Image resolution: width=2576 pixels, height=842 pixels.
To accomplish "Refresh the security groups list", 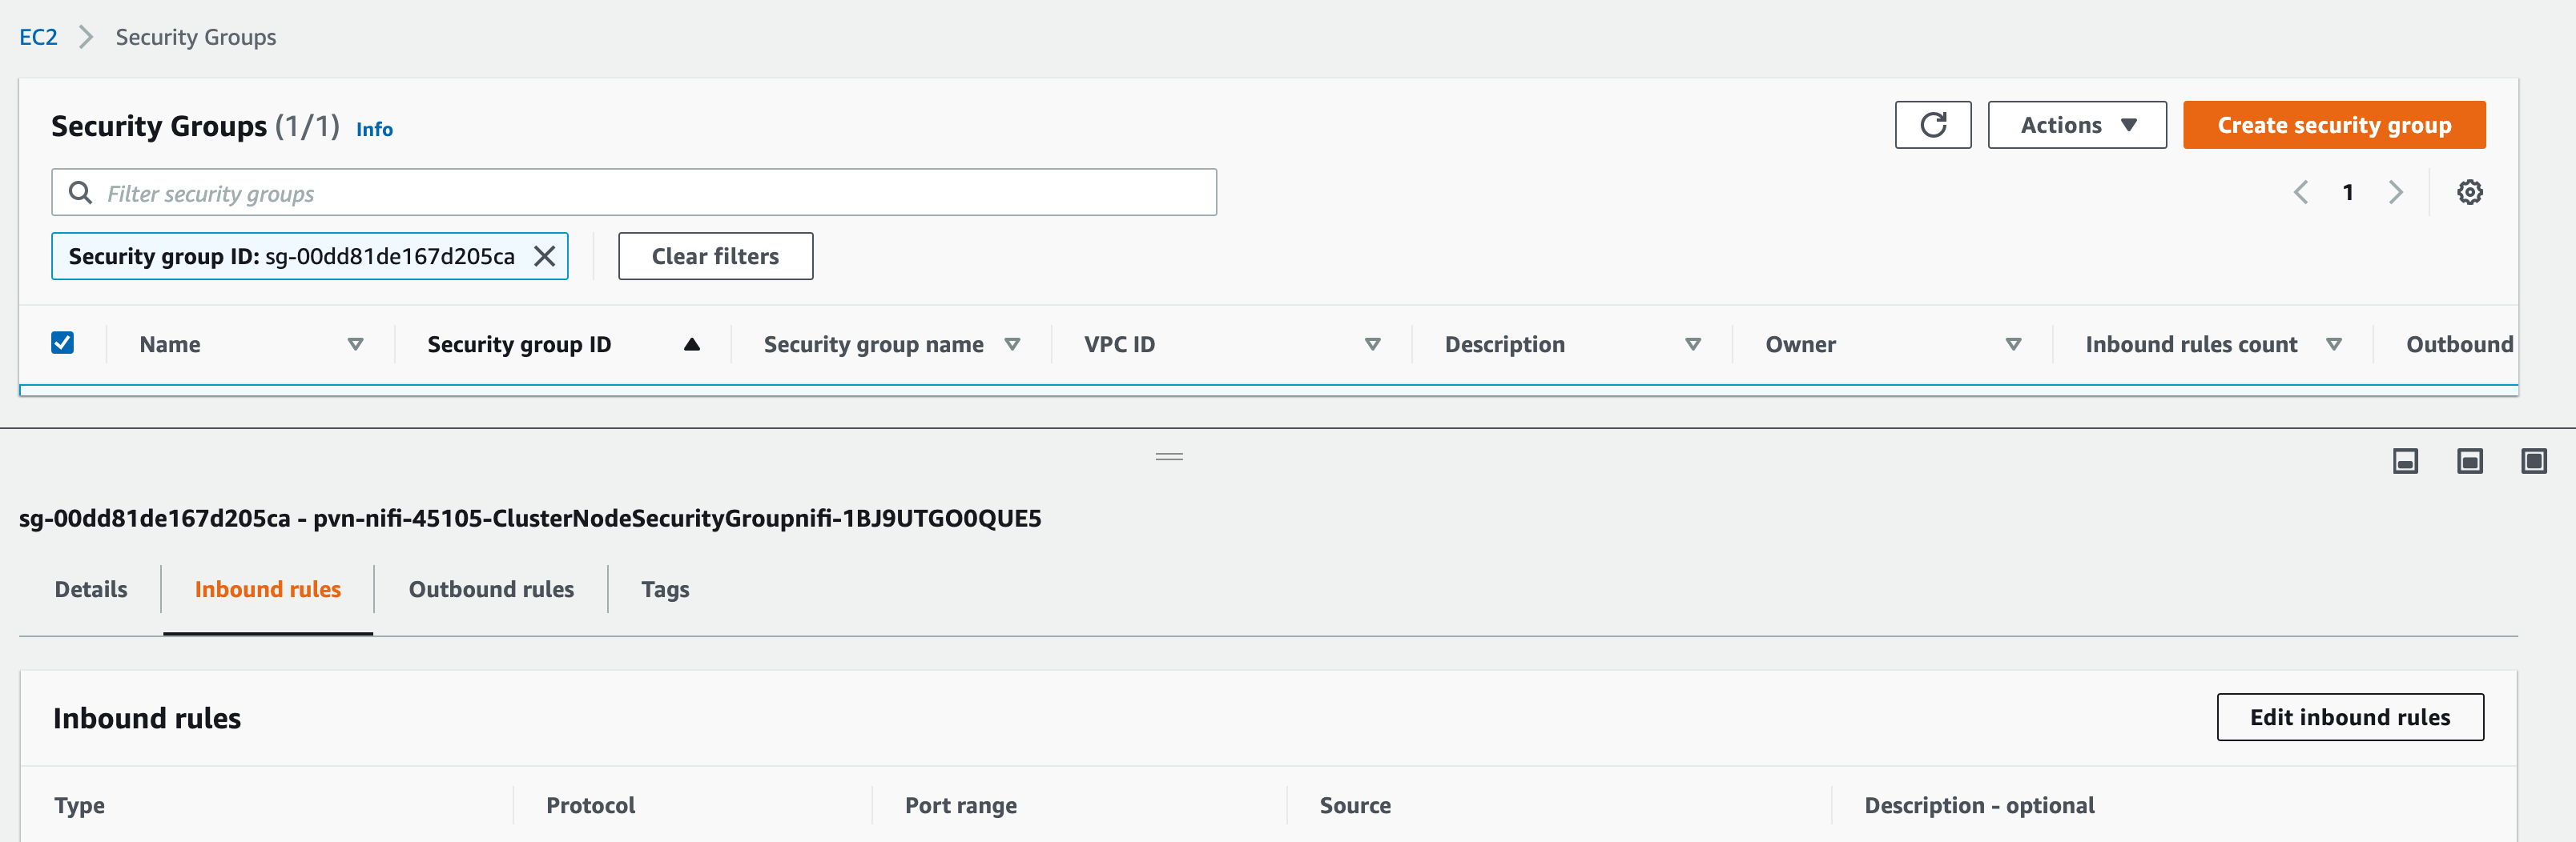I will click(1932, 125).
